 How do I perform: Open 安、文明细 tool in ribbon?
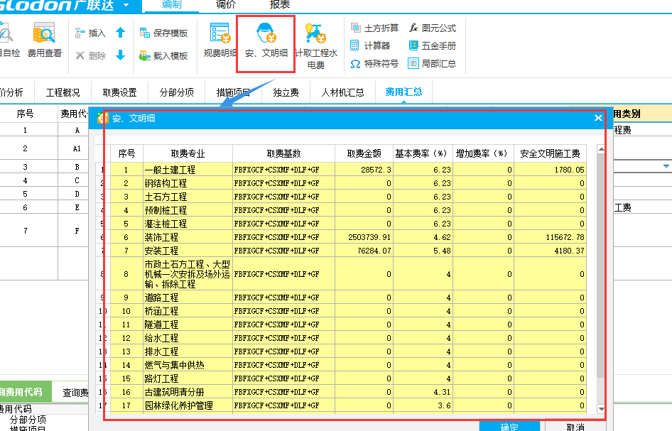tap(266, 40)
